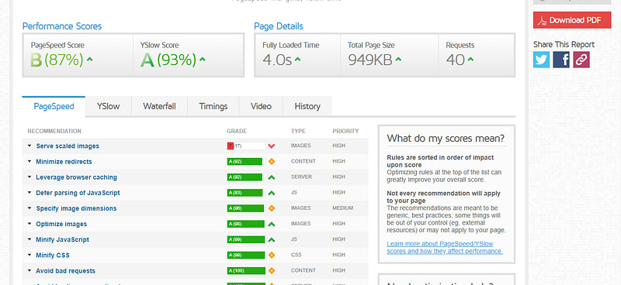Expand Specify image dimensions triangle
The width and height of the screenshot is (621, 285).
point(29,208)
